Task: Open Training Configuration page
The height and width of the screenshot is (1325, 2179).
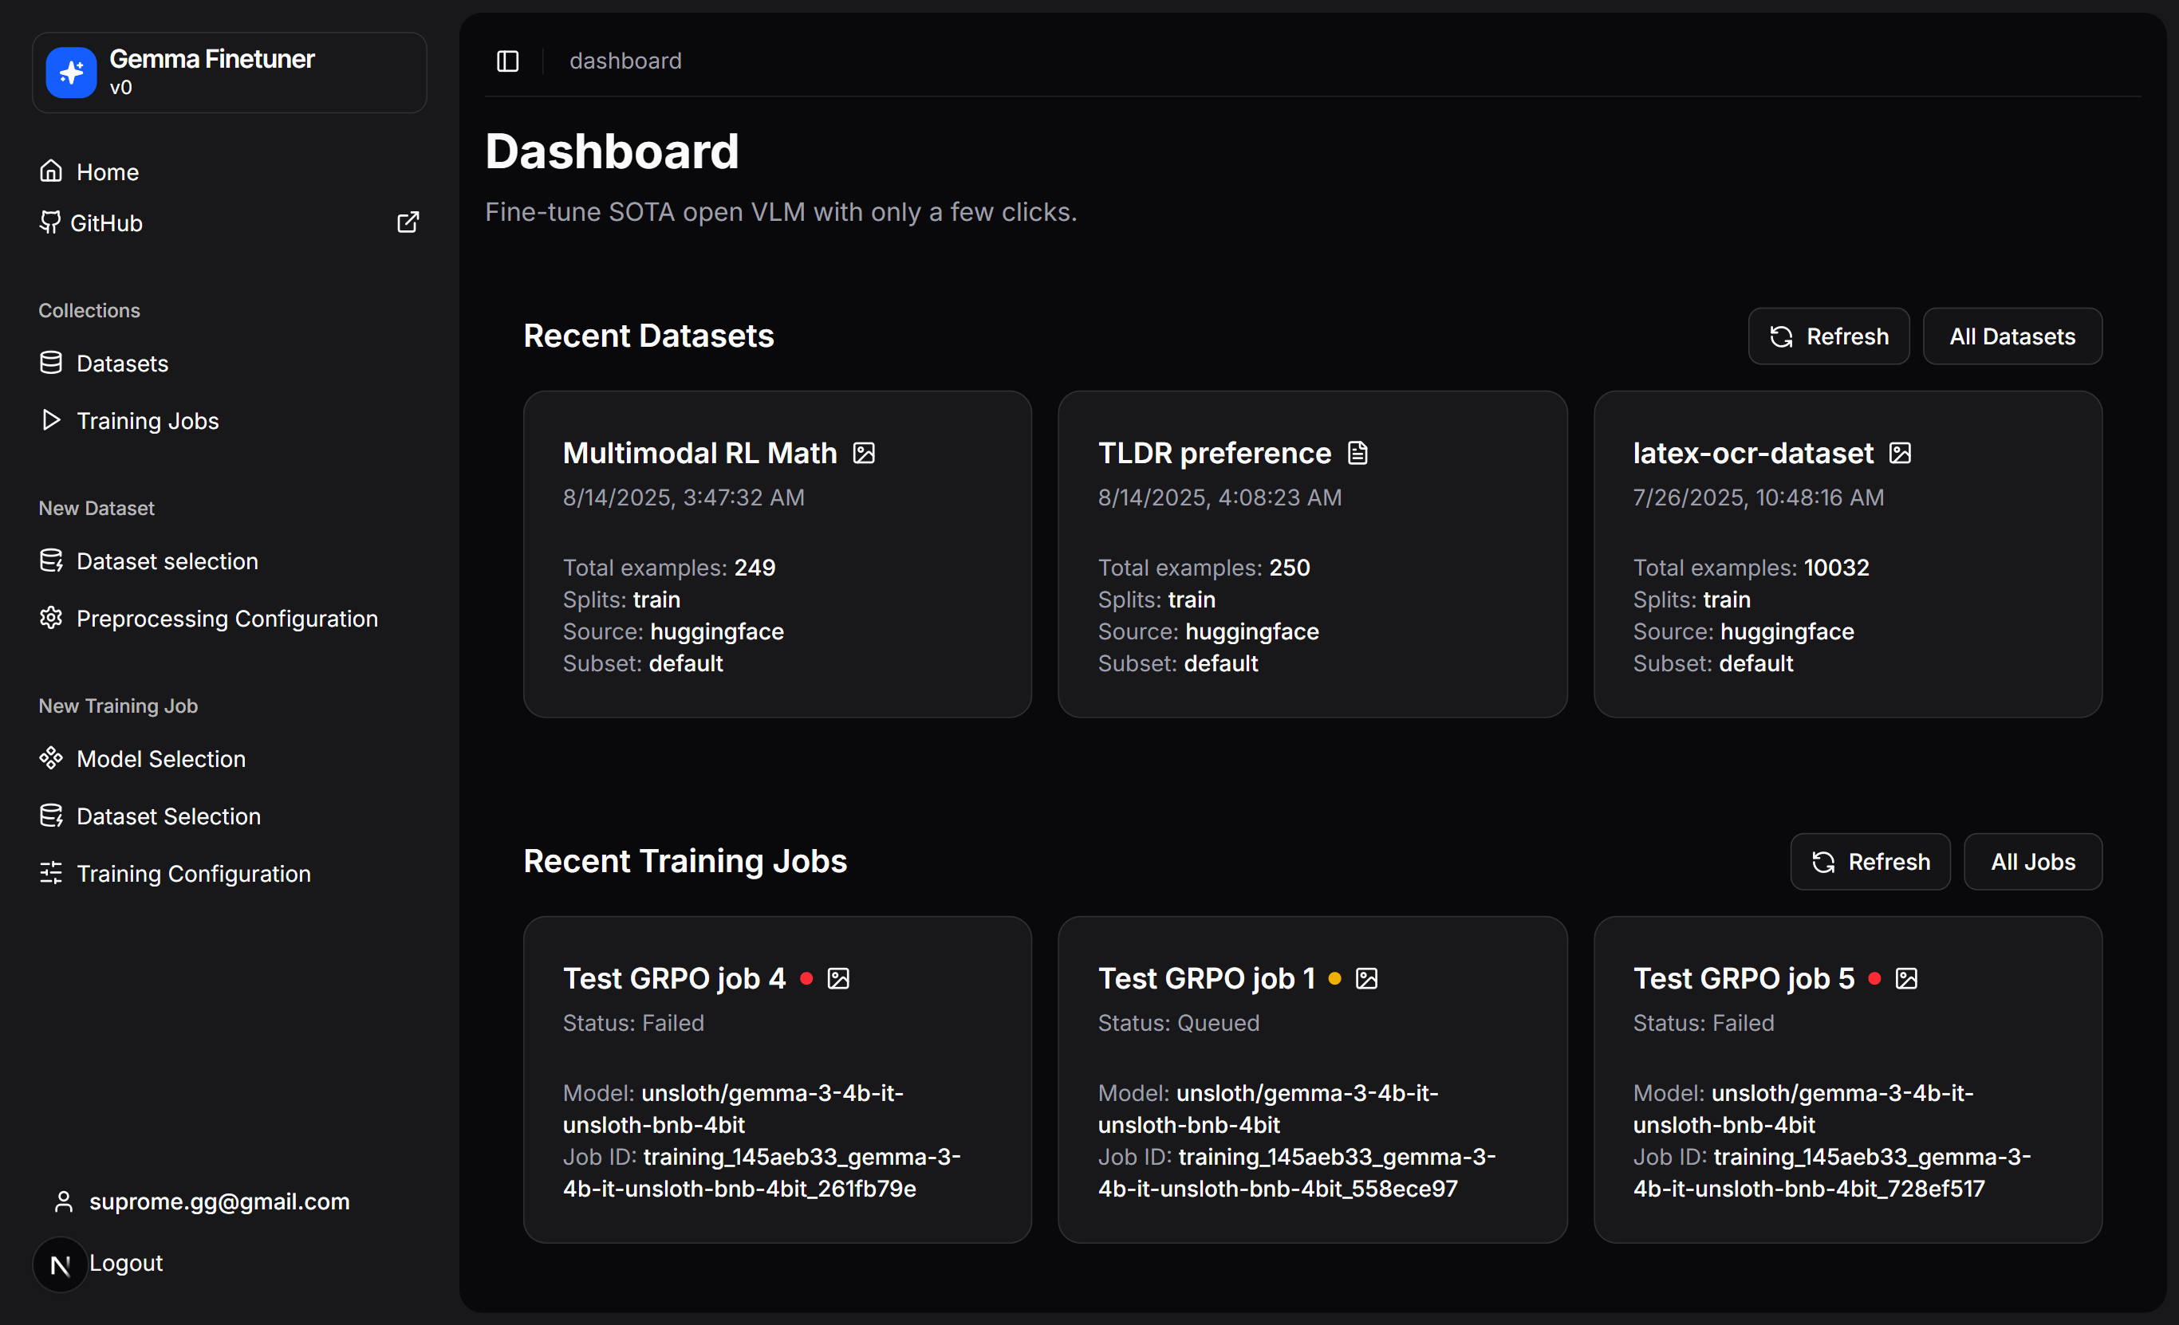Action: (193, 873)
